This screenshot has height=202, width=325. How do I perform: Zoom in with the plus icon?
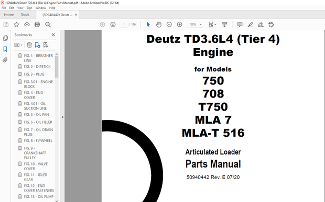[179, 25]
